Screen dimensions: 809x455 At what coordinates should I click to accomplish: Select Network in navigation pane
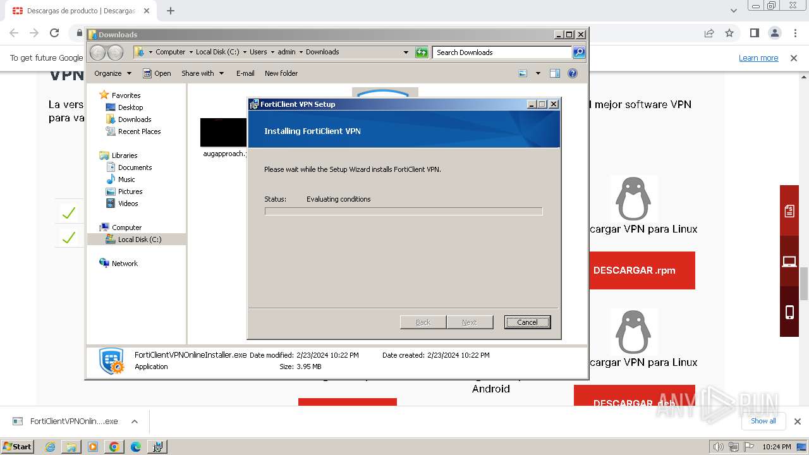(x=125, y=264)
